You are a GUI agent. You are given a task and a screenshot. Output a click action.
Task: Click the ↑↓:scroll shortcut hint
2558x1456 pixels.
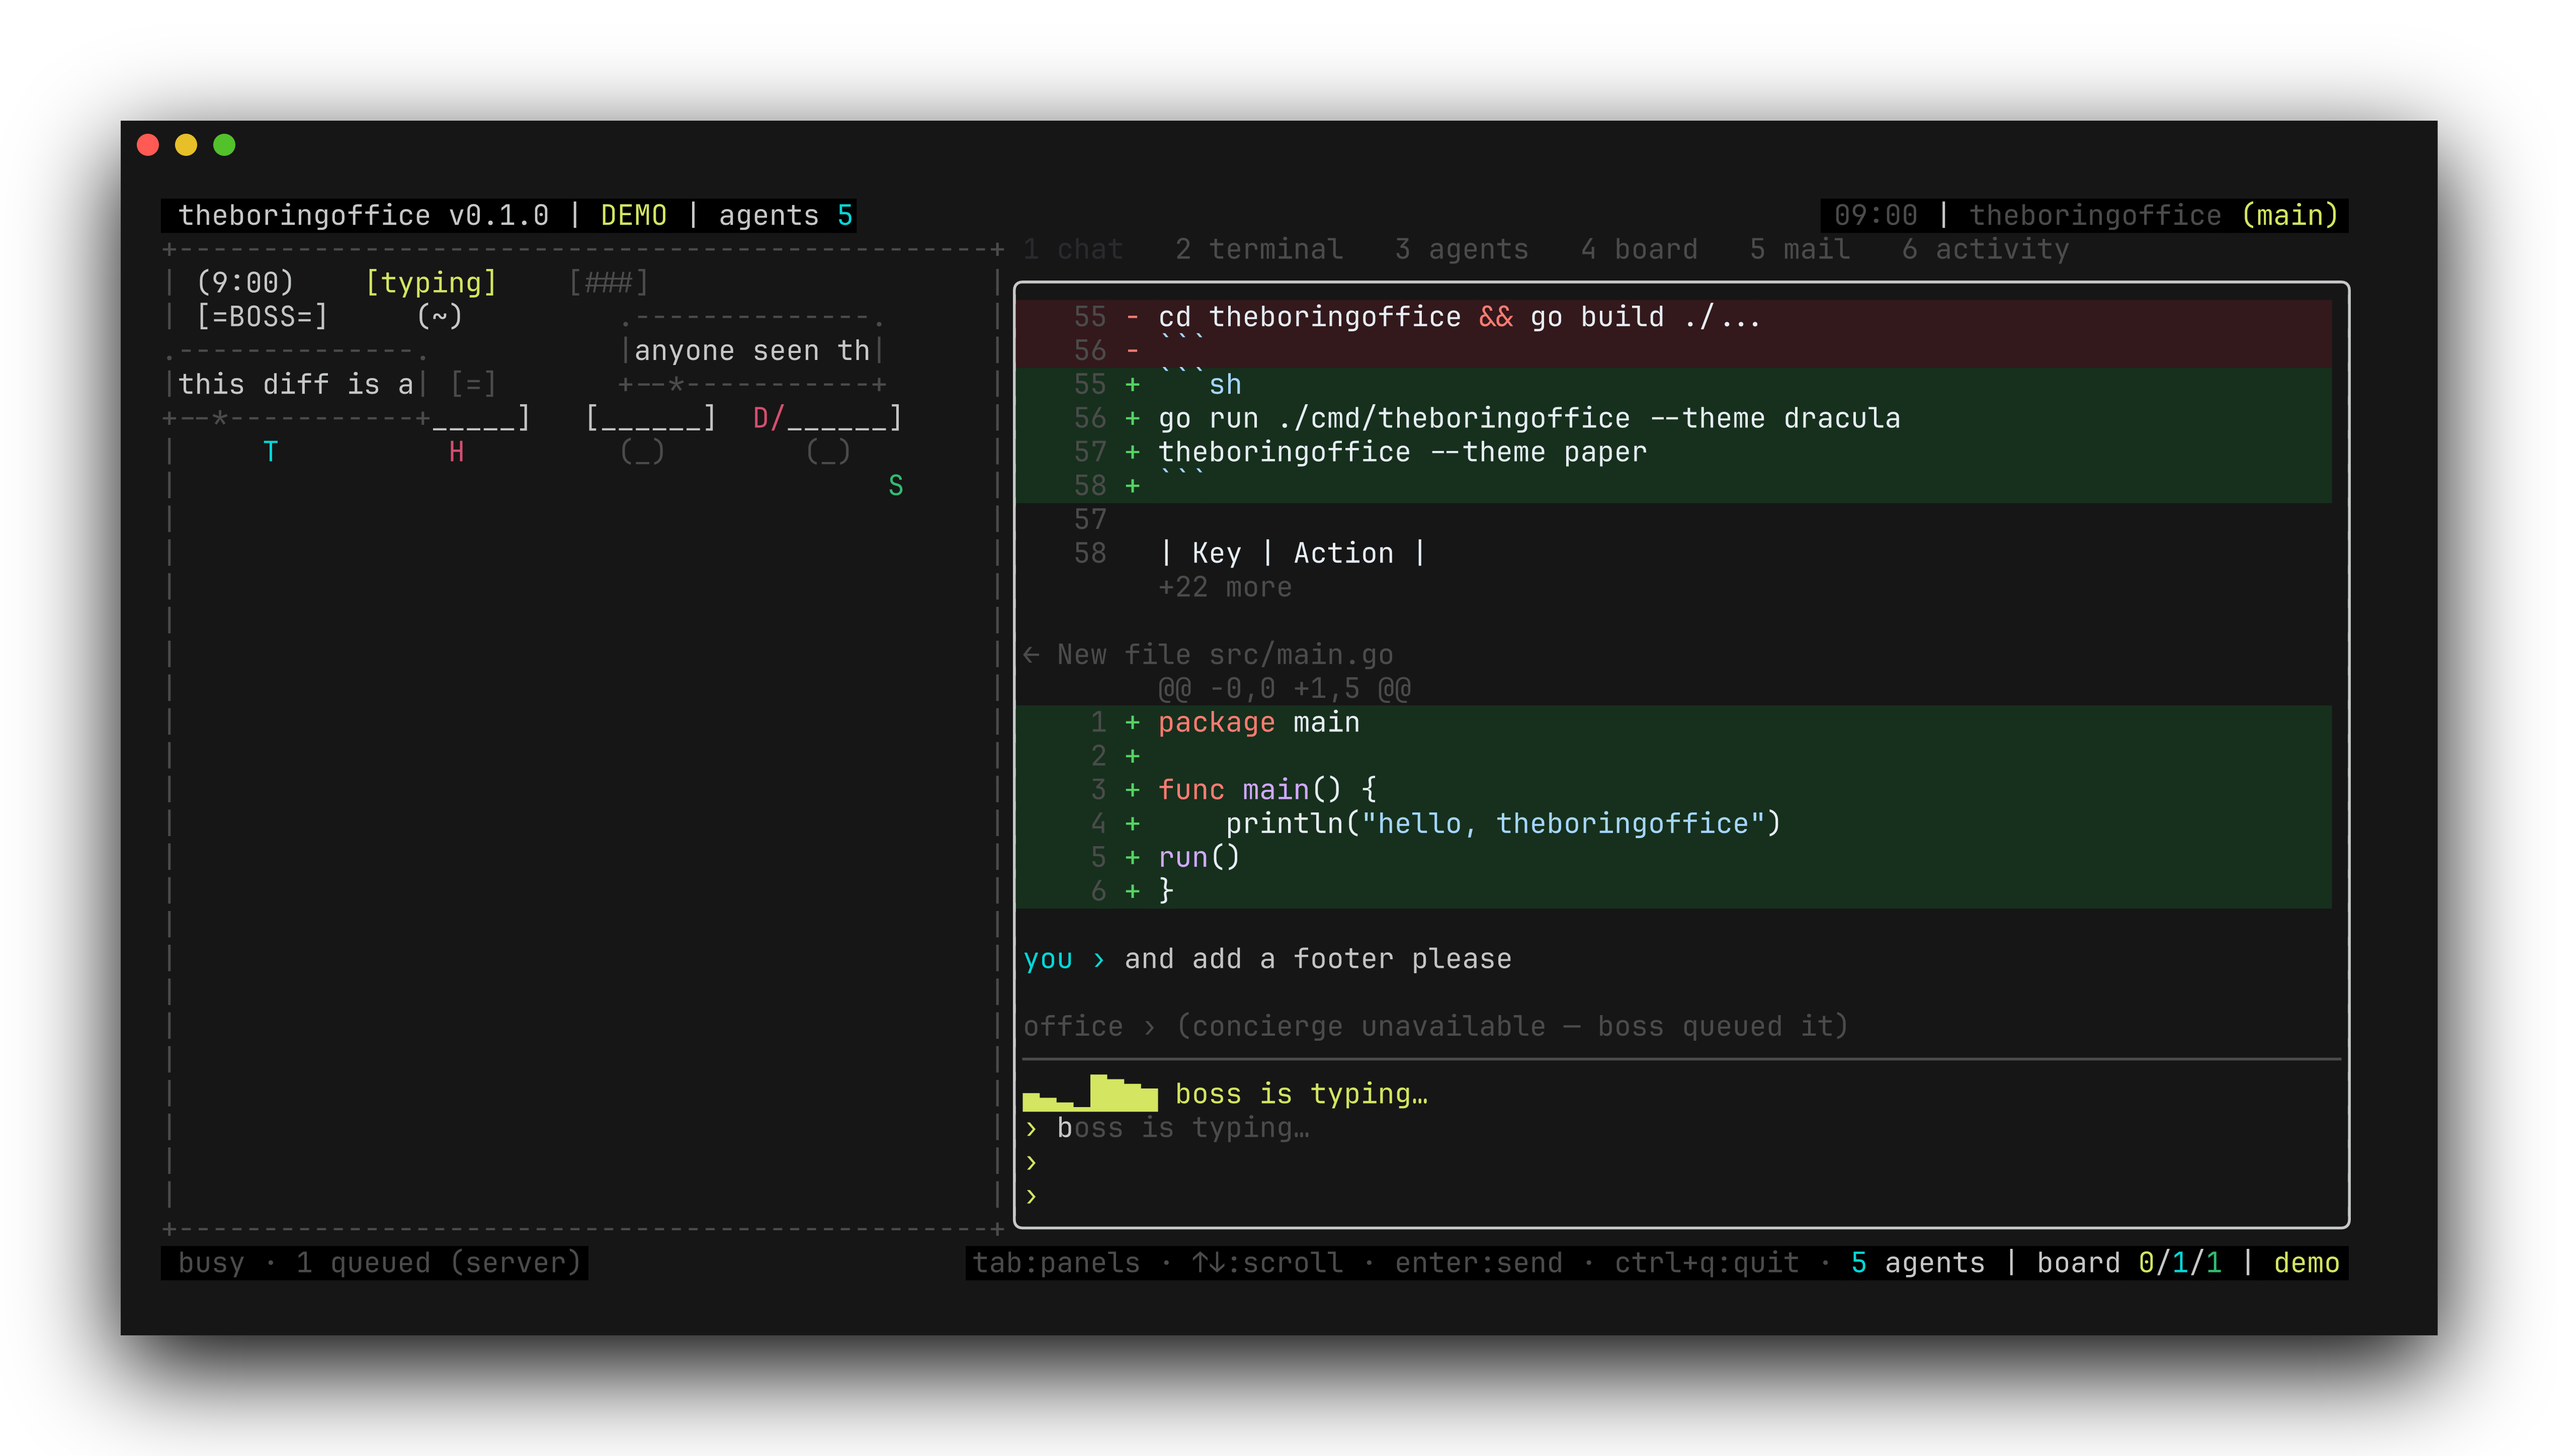coord(1267,1263)
